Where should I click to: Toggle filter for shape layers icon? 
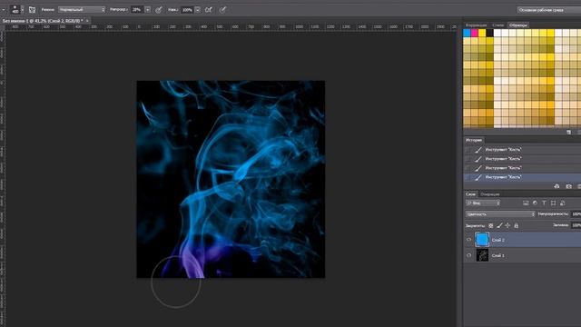[553, 203]
